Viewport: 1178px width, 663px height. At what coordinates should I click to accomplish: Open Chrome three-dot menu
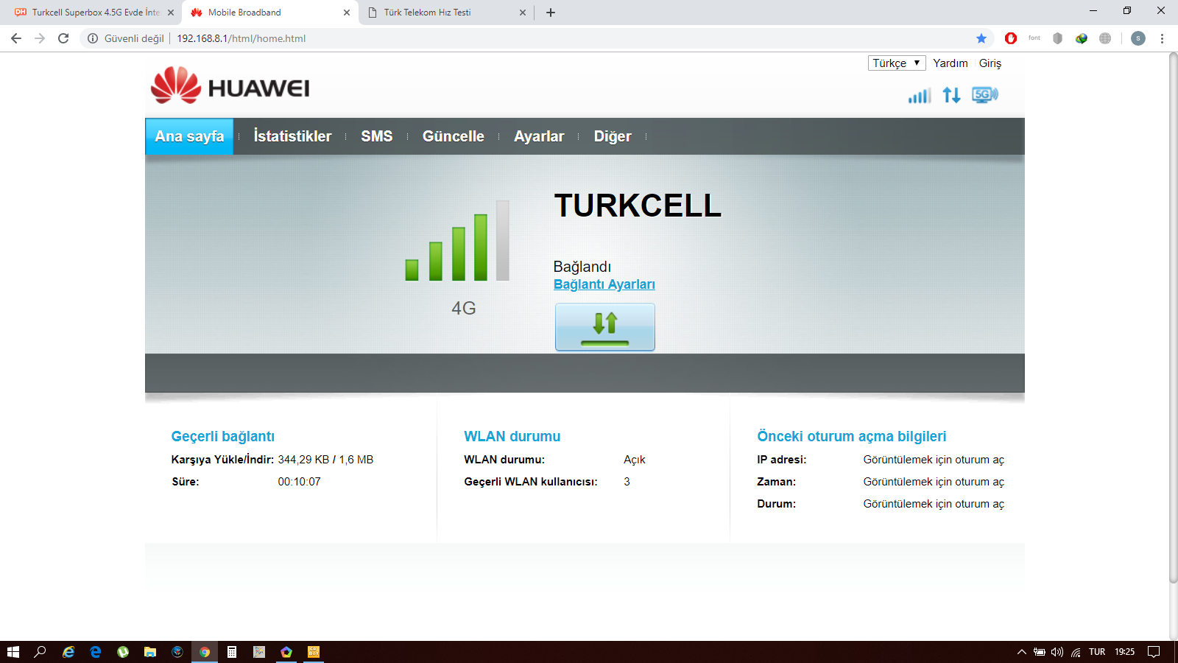point(1163,38)
